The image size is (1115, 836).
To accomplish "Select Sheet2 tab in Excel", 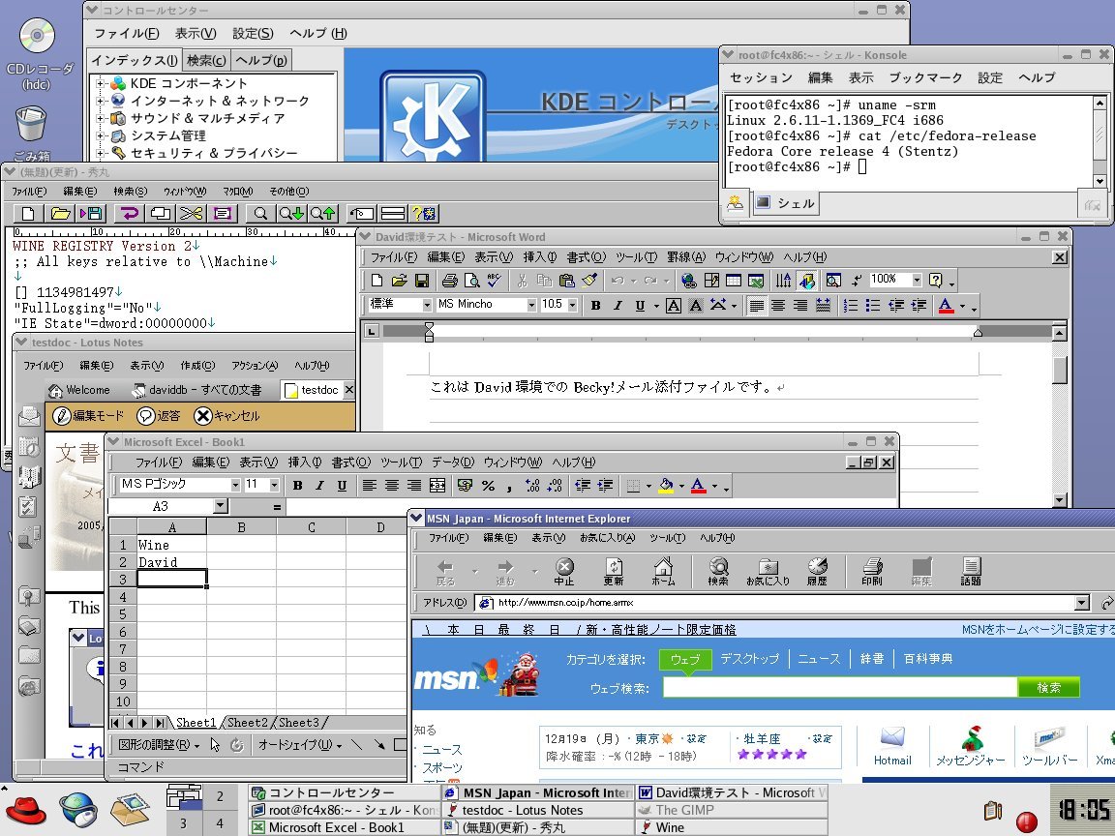I will tap(247, 722).
